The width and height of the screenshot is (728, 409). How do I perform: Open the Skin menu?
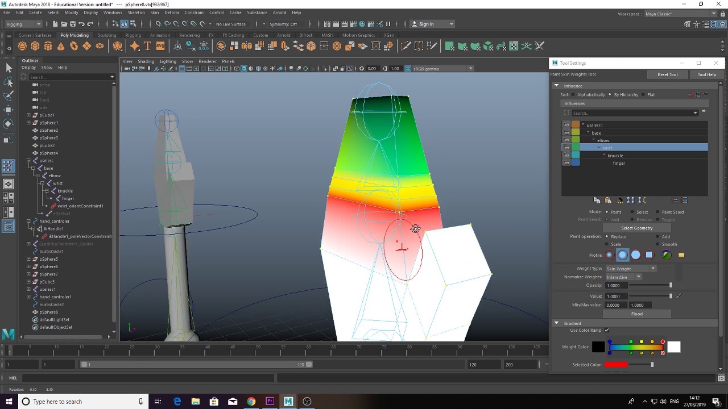pyautogui.click(x=154, y=12)
